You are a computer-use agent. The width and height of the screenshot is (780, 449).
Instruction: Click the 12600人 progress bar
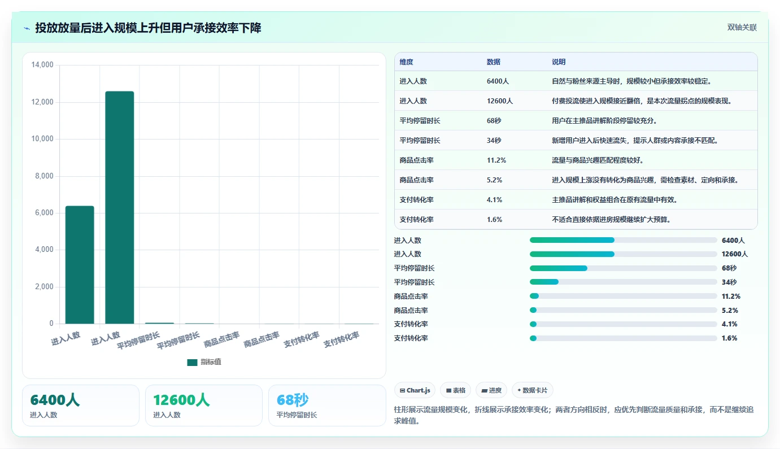pyautogui.click(x=624, y=254)
